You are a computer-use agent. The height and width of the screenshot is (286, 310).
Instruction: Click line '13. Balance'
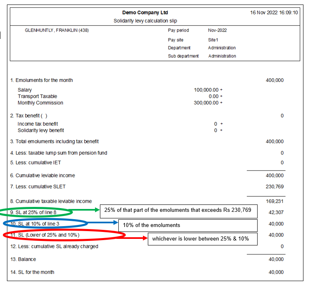click(23, 259)
